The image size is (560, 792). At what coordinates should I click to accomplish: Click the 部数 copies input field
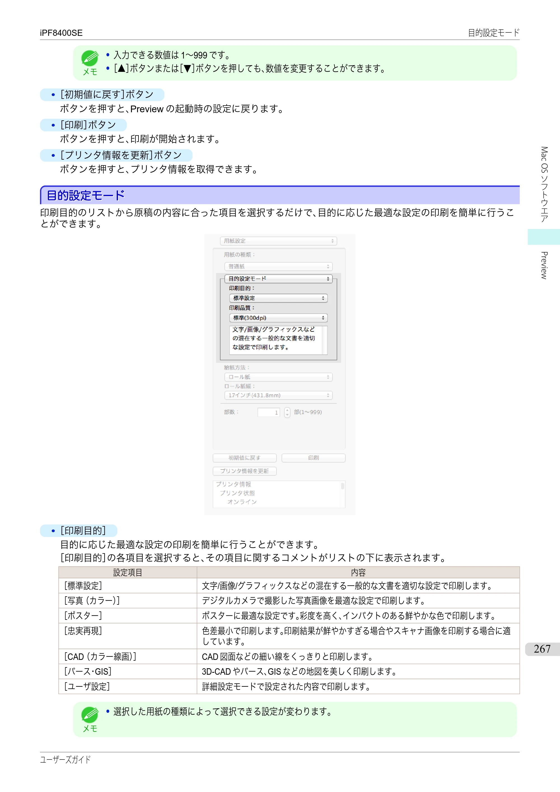[269, 412]
